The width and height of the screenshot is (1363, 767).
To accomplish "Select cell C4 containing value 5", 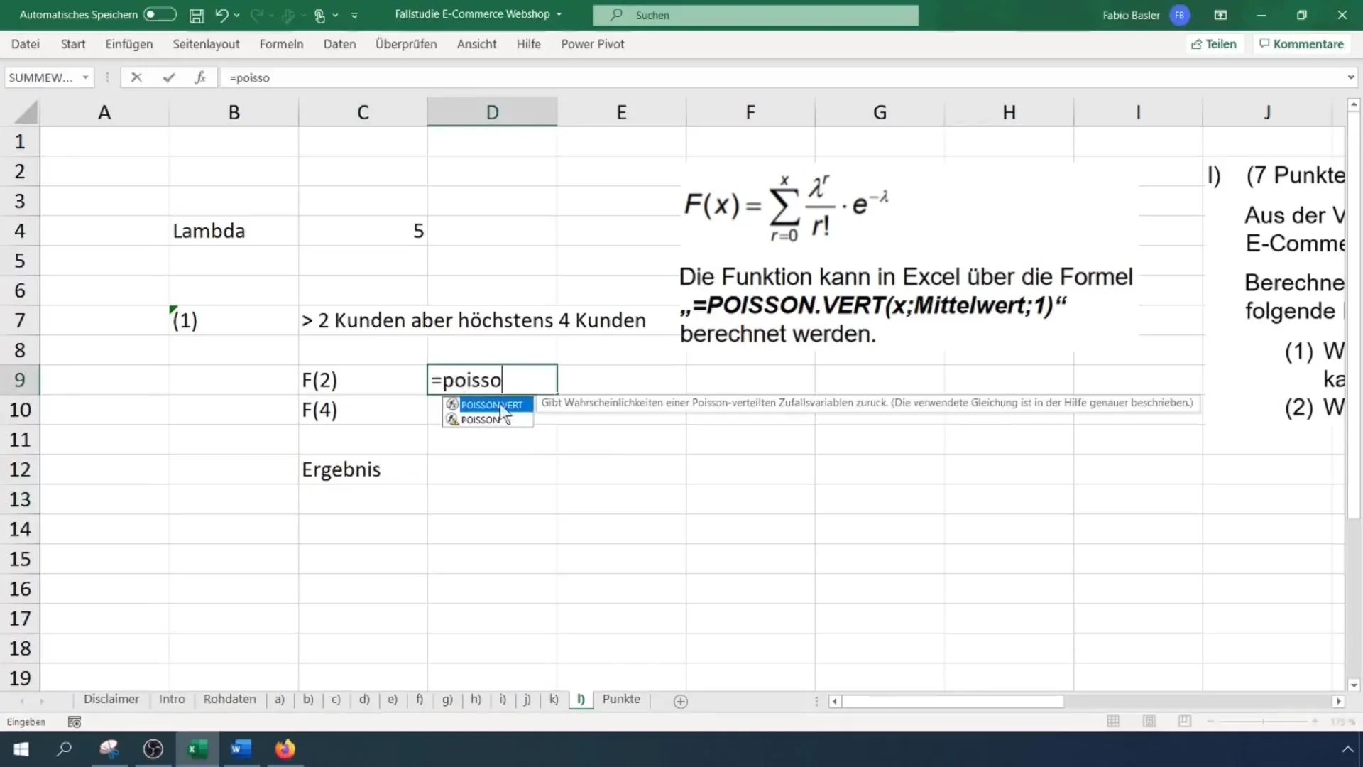I will (363, 231).
